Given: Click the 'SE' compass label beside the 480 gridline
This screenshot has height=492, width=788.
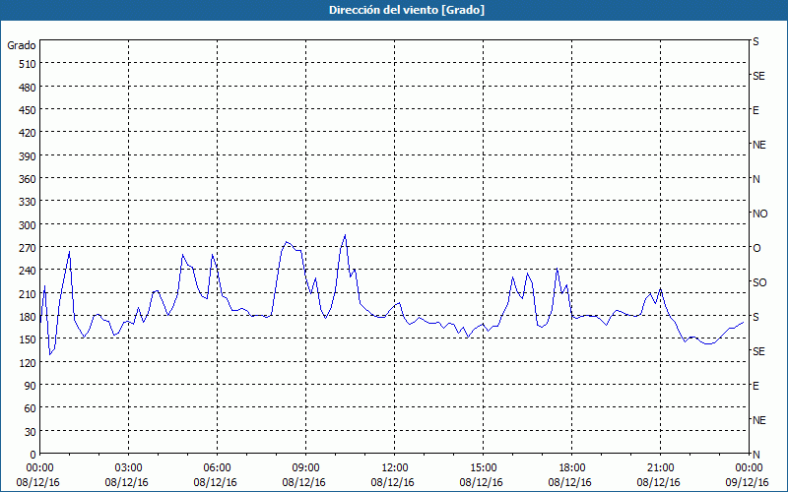Looking at the screenshot, I should click(758, 76).
